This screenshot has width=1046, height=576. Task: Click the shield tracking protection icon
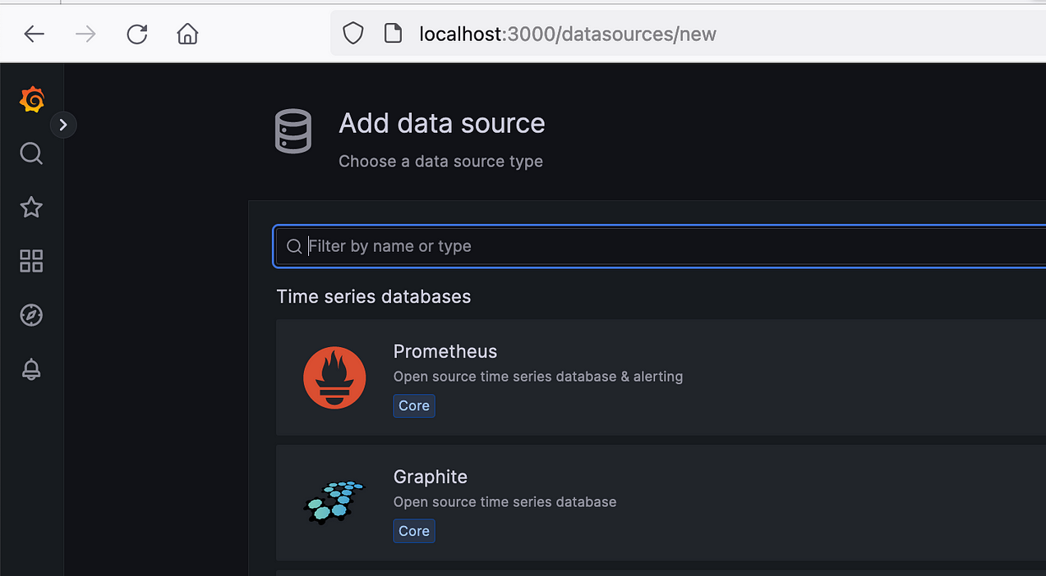(x=353, y=34)
